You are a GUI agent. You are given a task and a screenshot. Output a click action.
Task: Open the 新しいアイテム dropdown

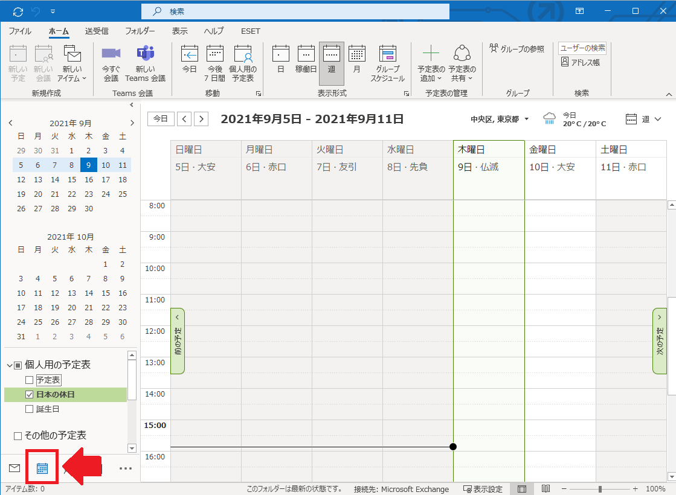point(72,63)
